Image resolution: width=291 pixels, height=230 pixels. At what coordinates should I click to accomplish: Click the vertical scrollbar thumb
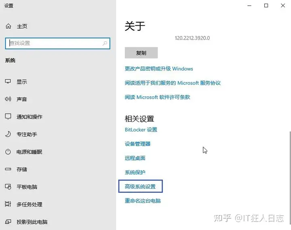290,178
